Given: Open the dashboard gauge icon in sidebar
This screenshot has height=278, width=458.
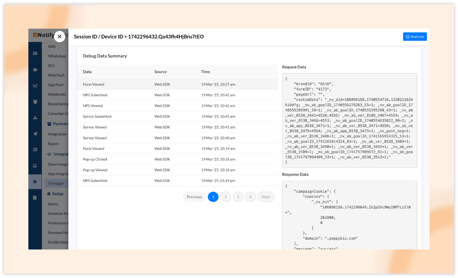Looking at the screenshot, I should tap(35, 70).
